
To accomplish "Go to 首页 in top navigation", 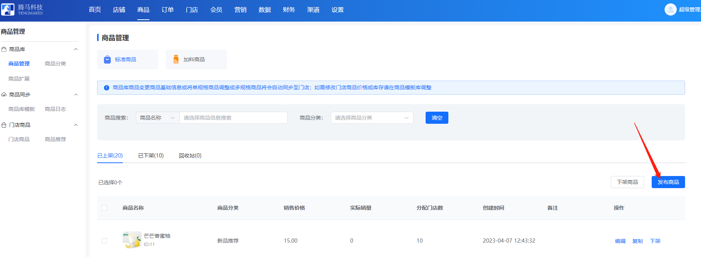I will pos(95,10).
